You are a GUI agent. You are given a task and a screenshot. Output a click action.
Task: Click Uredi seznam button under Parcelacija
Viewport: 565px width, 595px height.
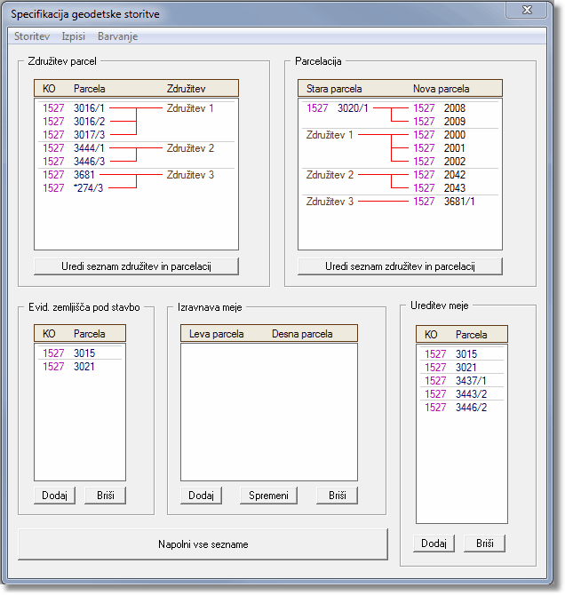[x=400, y=266]
